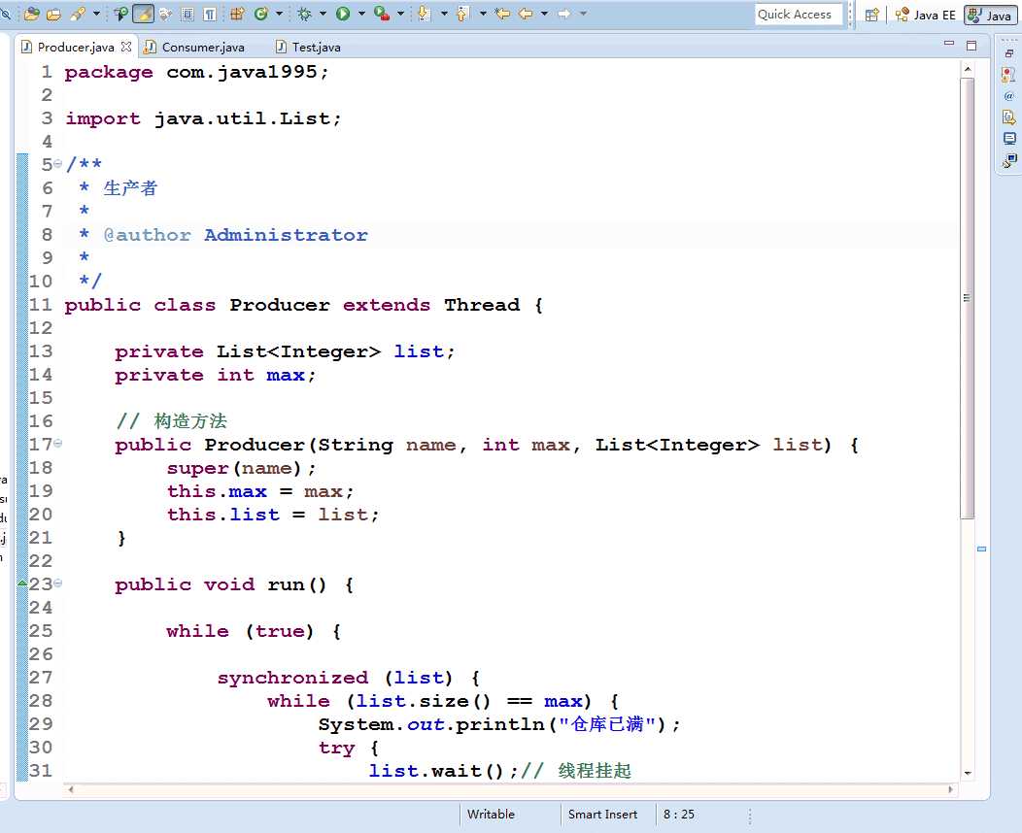Click the horizontal scrollbar right arrow
Viewport: 1022px width, 833px height.
click(x=950, y=789)
